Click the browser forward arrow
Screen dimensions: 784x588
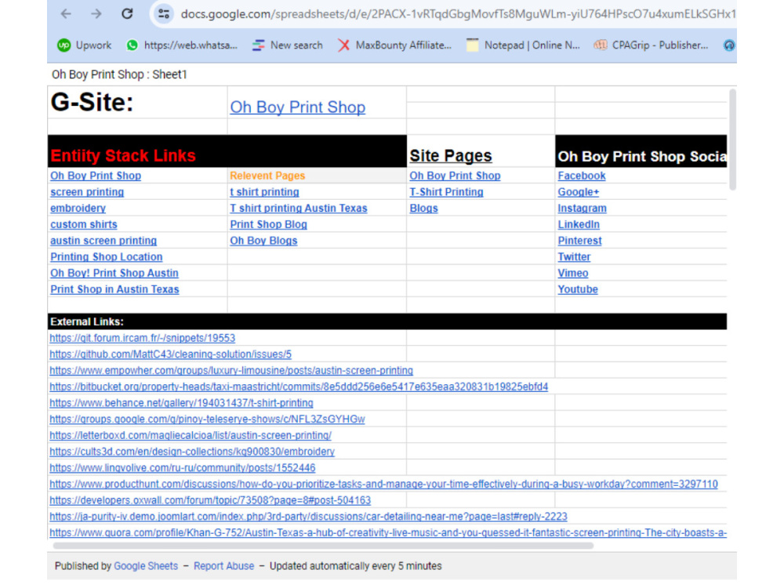96,13
